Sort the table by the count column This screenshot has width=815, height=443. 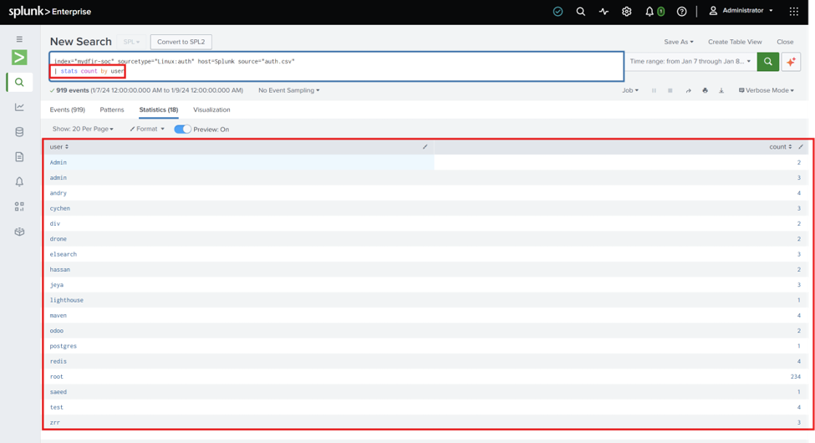[x=780, y=146]
